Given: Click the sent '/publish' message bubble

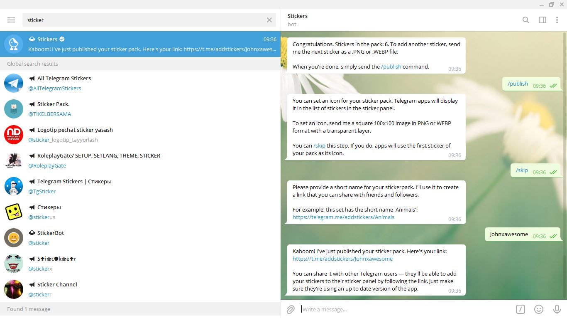Looking at the screenshot, I should 531,84.
